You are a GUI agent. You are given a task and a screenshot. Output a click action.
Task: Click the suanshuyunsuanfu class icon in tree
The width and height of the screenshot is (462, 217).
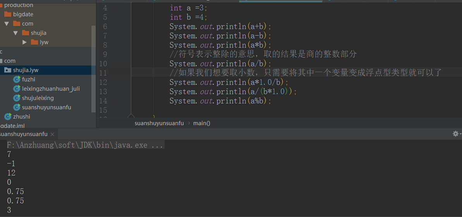coord(17,107)
